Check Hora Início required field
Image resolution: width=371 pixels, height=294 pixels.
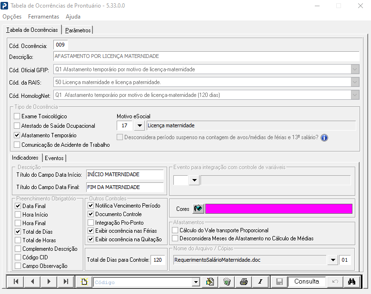[18, 215]
